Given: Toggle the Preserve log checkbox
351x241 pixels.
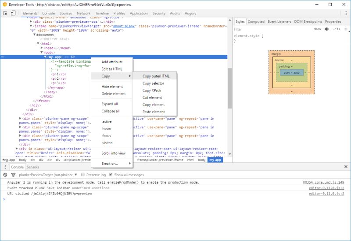Looking at the screenshot, I should coord(82,175).
